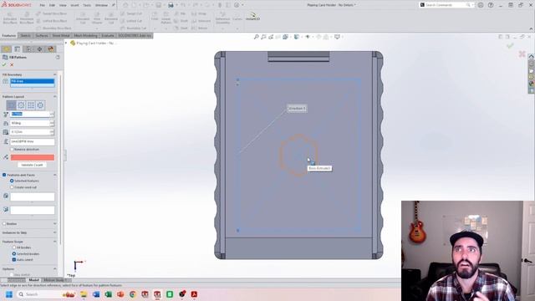Viewport: 535px width, 301px height.
Task: Switch to the Evaluate ribbon tab
Action: tap(108, 35)
